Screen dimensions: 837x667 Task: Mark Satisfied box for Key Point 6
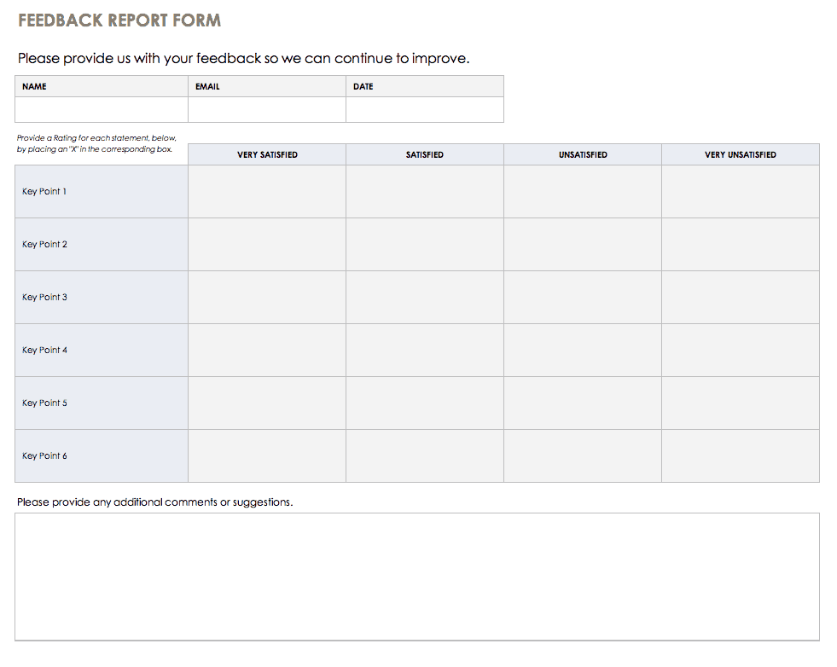424,456
